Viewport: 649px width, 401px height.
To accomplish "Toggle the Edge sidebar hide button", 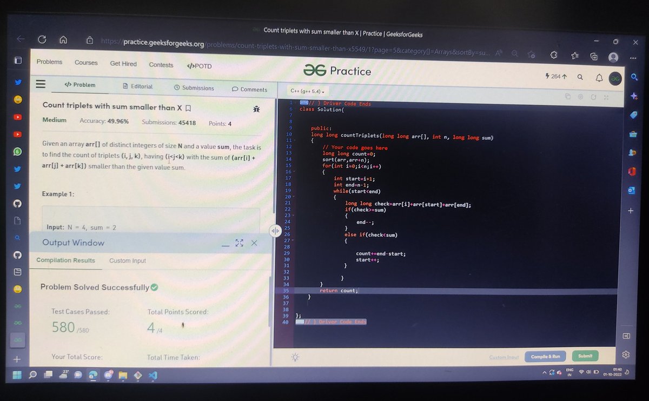I will point(626,336).
